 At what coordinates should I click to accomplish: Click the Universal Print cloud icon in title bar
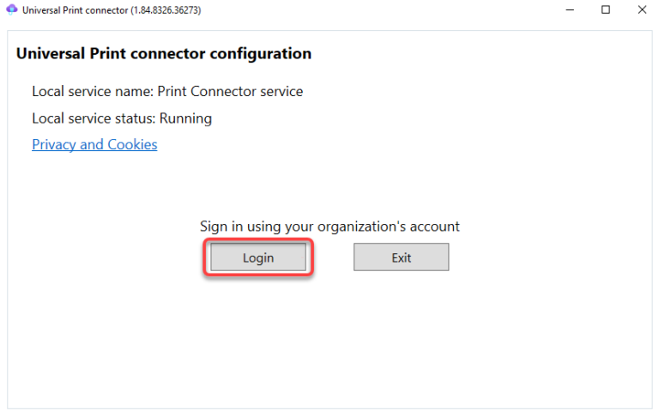coord(12,9)
